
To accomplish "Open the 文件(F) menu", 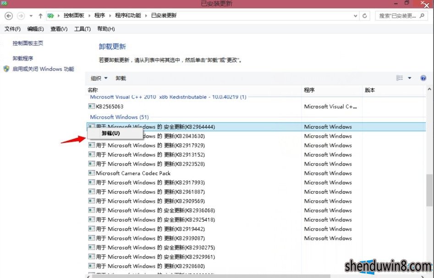I will point(12,29).
